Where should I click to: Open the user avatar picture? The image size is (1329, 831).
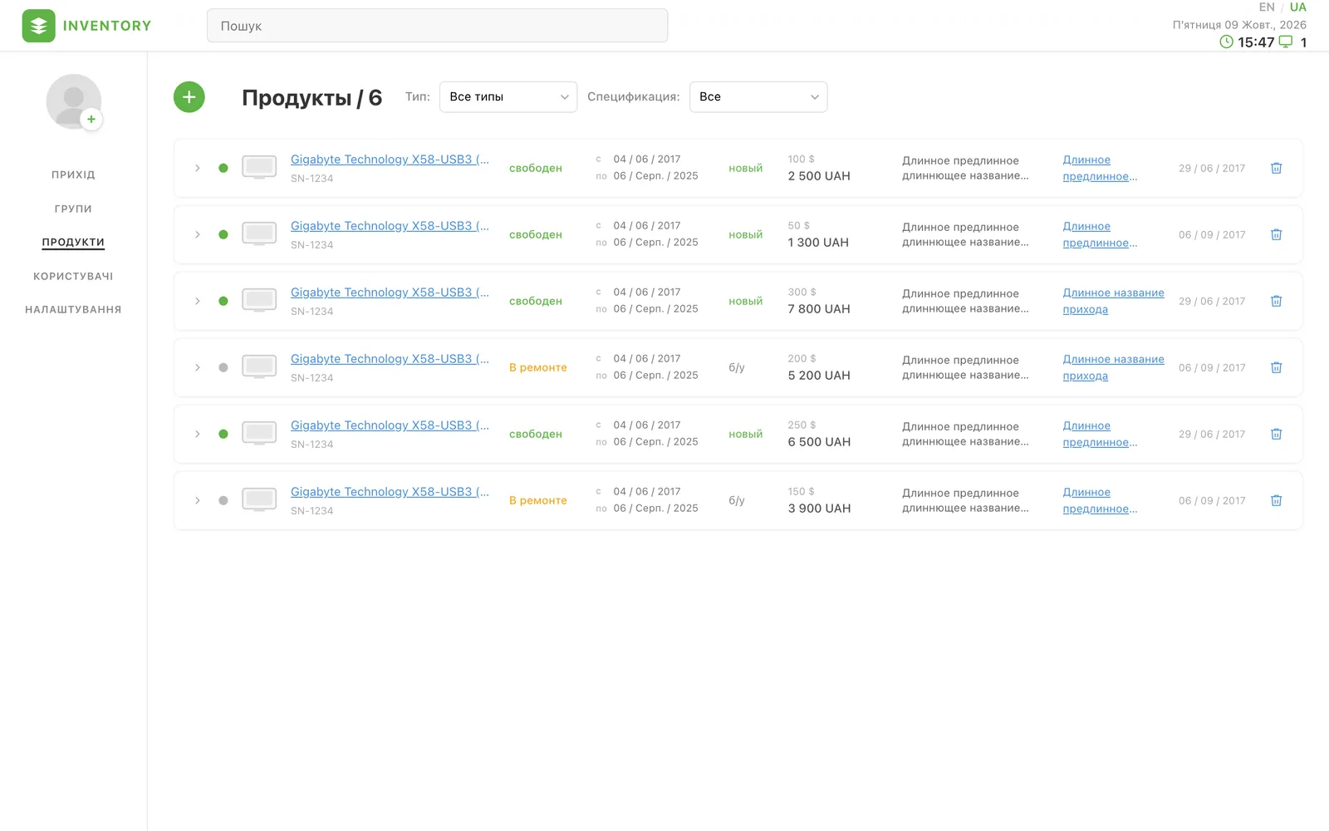[73, 101]
